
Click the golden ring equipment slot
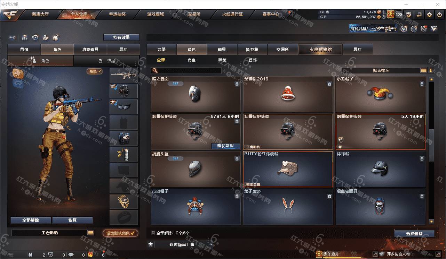[124, 201]
